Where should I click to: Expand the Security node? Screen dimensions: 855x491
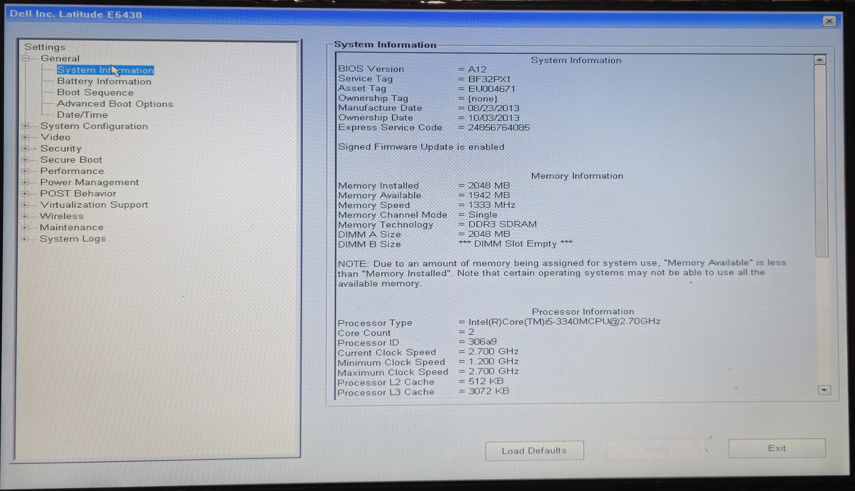(25, 149)
